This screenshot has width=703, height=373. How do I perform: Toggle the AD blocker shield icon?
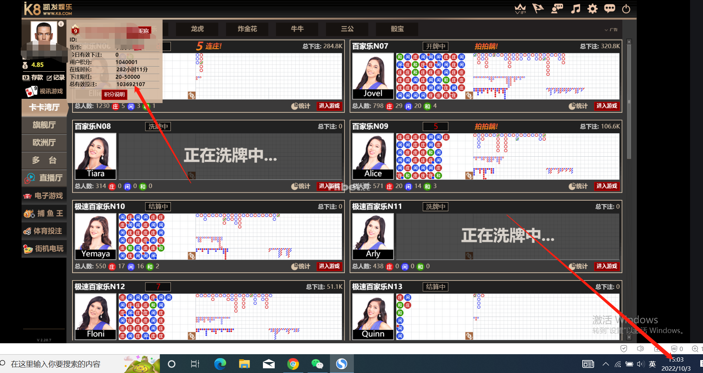(x=674, y=349)
